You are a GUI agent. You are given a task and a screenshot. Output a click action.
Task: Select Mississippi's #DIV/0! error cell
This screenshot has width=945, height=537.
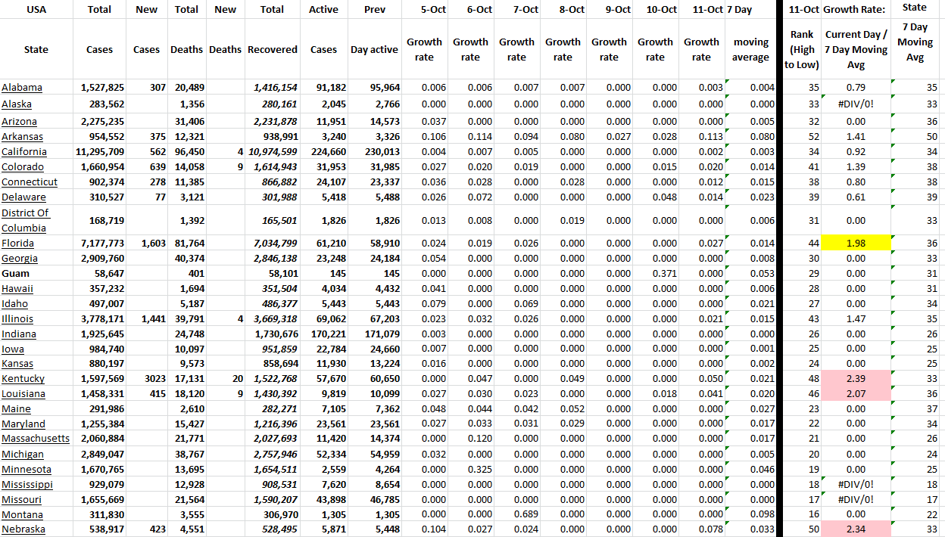(x=856, y=484)
